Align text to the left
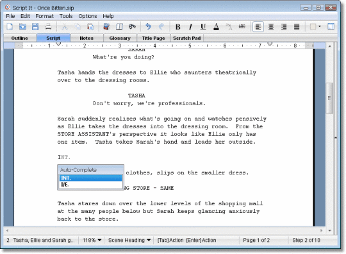Viewport: 346px width, 254px height. (258, 27)
